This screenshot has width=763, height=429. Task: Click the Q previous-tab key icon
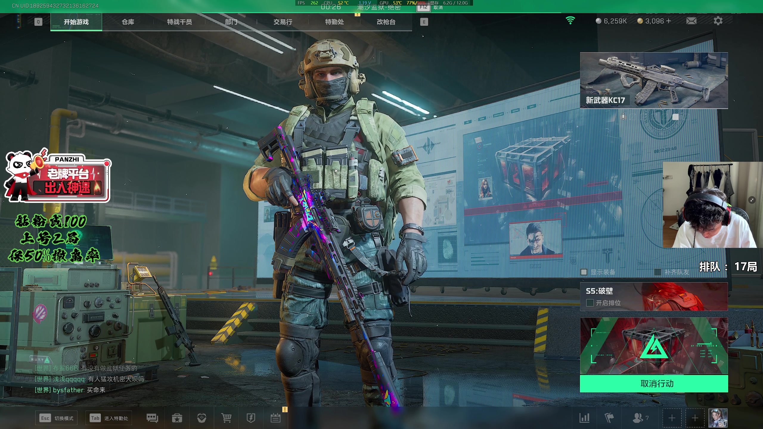[38, 22]
